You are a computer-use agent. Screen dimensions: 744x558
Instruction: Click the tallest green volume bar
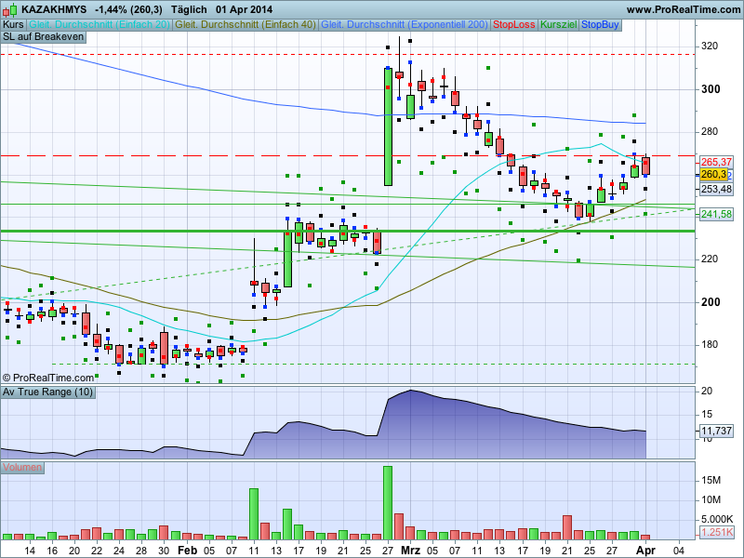[387, 503]
